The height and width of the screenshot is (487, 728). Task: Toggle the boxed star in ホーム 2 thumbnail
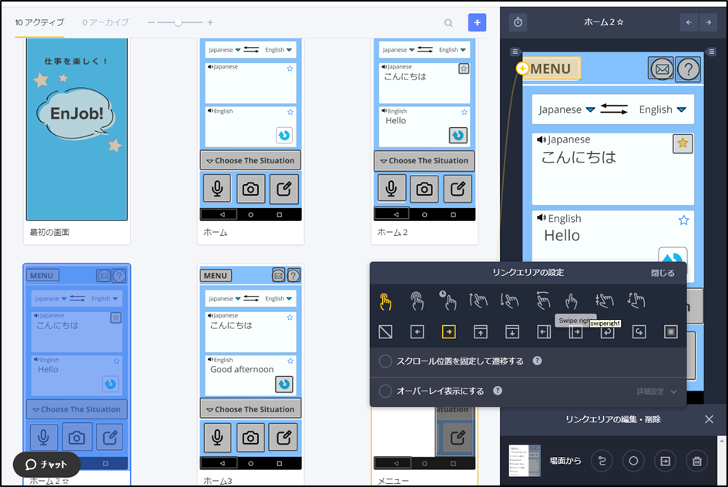click(463, 69)
